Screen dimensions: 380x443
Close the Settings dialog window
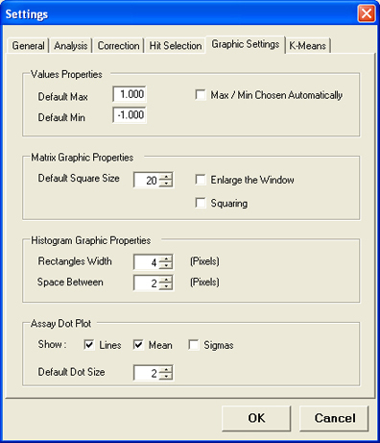click(x=367, y=13)
